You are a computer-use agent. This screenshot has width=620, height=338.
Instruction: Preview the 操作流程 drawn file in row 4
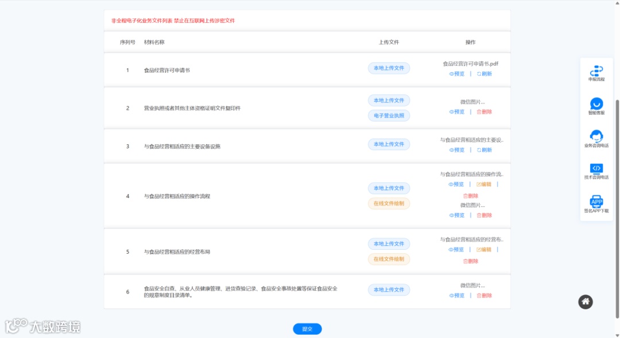click(456, 184)
